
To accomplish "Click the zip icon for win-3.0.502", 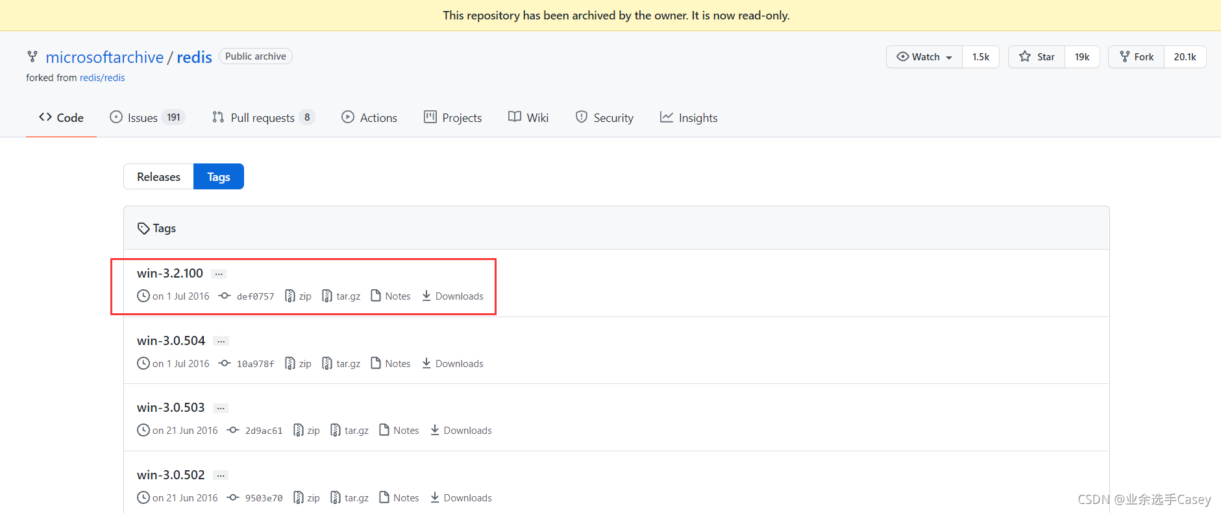I will [x=299, y=497].
